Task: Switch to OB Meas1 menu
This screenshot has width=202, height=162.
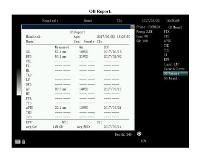Action: pos(171,78)
